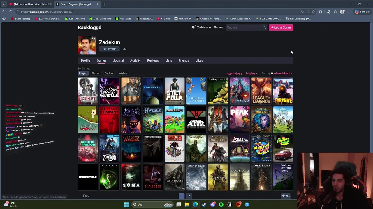Click page 1 pagination button

(182, 196)
